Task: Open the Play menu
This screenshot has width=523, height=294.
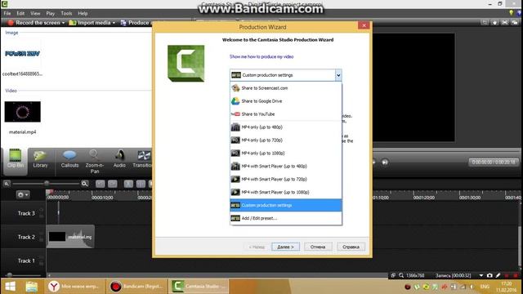Action: pos(51,13)
